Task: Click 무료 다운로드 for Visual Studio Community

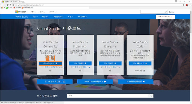Action: coord(50,63)
